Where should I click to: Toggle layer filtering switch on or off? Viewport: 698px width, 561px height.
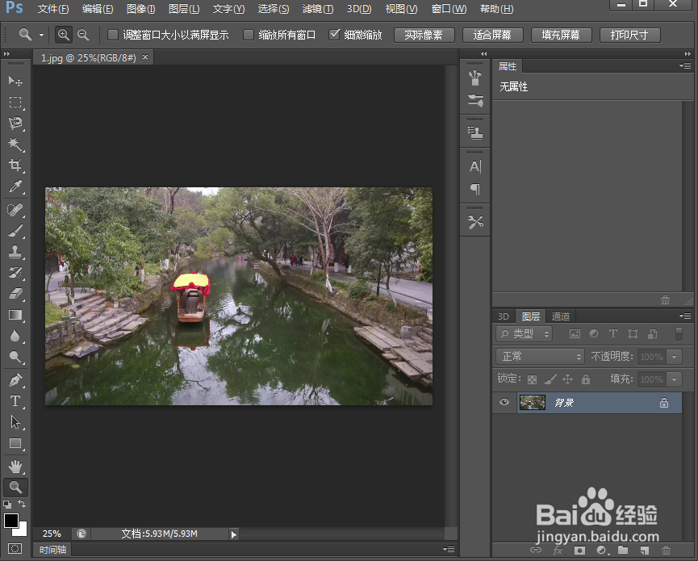(x=679, y=334)
